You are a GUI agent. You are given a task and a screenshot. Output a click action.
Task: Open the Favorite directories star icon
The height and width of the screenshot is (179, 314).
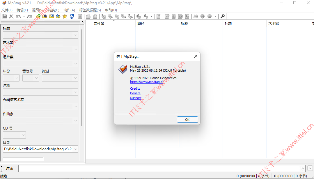coord(65,16)
